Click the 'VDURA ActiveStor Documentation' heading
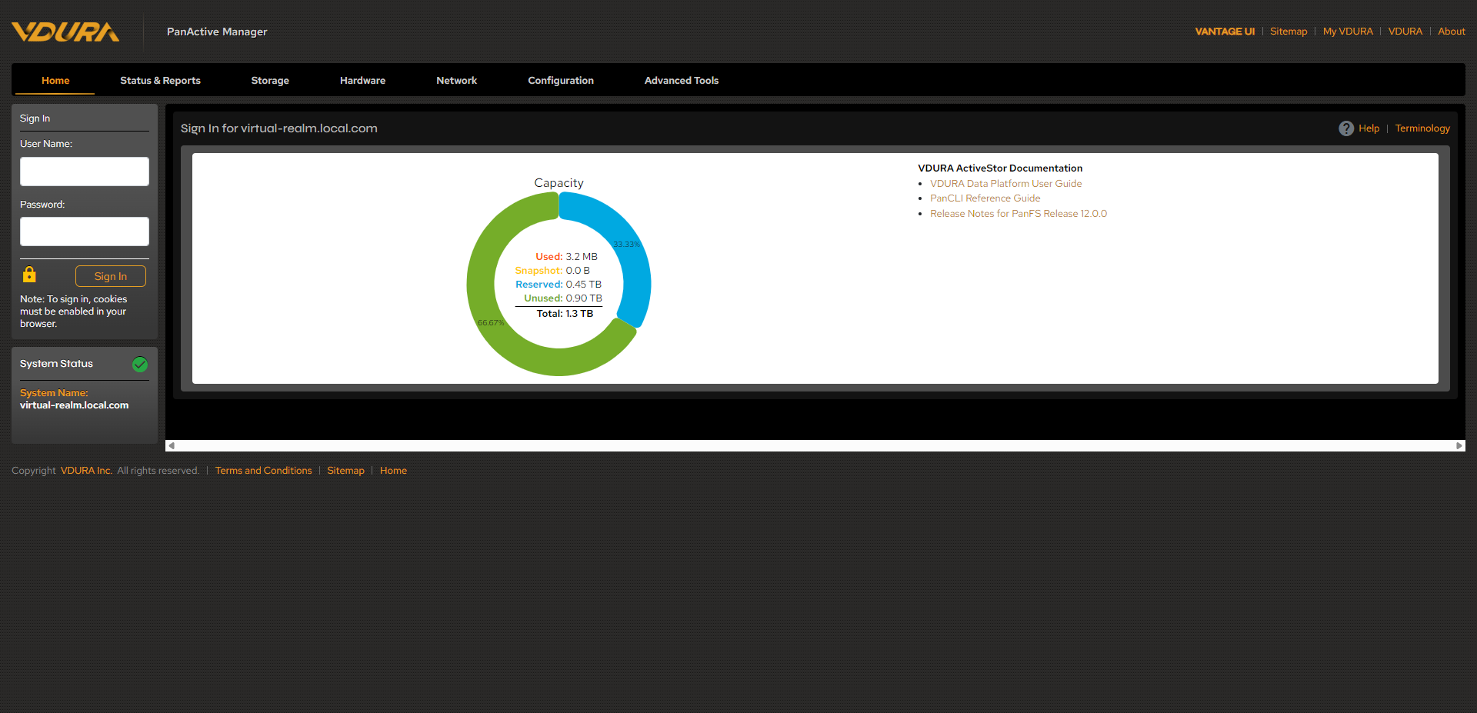 tap(1000, 168)
